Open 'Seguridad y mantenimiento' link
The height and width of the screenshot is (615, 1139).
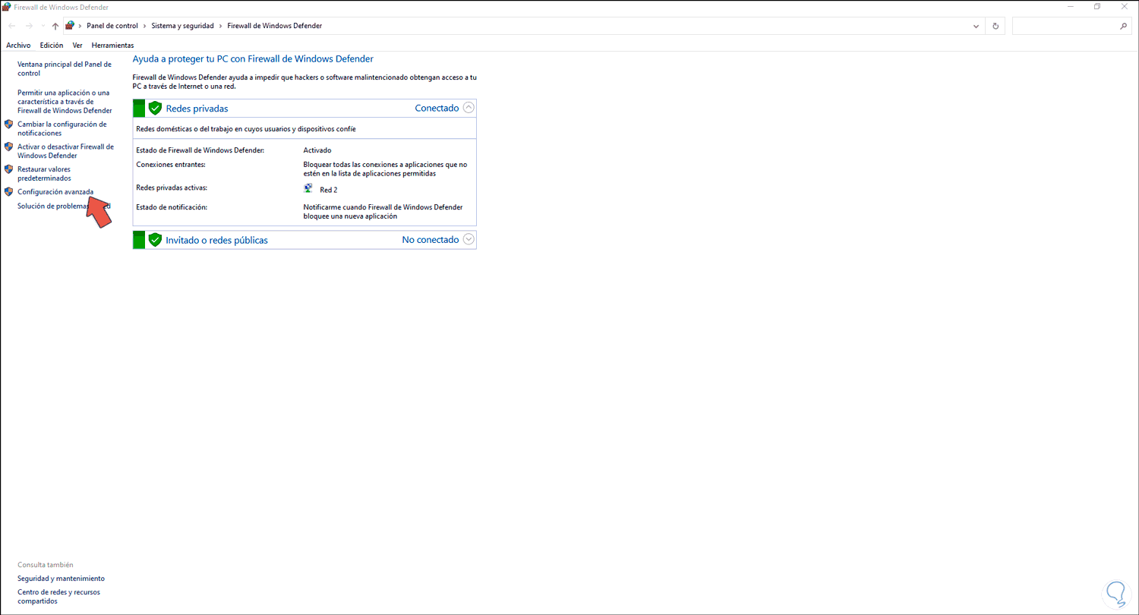(x=61, y=579)
